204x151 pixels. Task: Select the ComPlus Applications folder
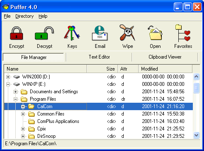[58, 121]
